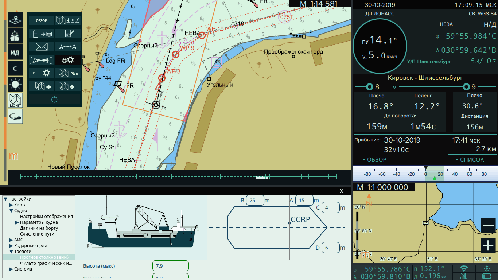Screen dimensions: 498x280
Task: Toggle the chart Plan mode button
Action: click(67, 73)
